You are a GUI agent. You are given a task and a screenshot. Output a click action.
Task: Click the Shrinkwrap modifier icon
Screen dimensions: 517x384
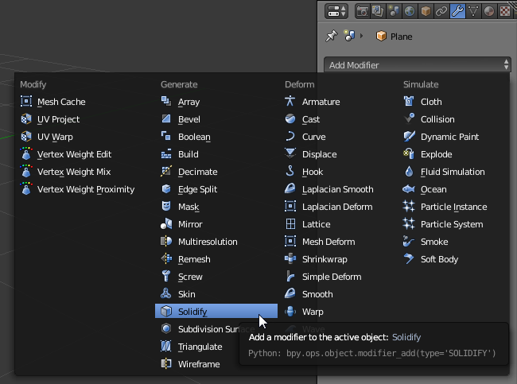290,258
